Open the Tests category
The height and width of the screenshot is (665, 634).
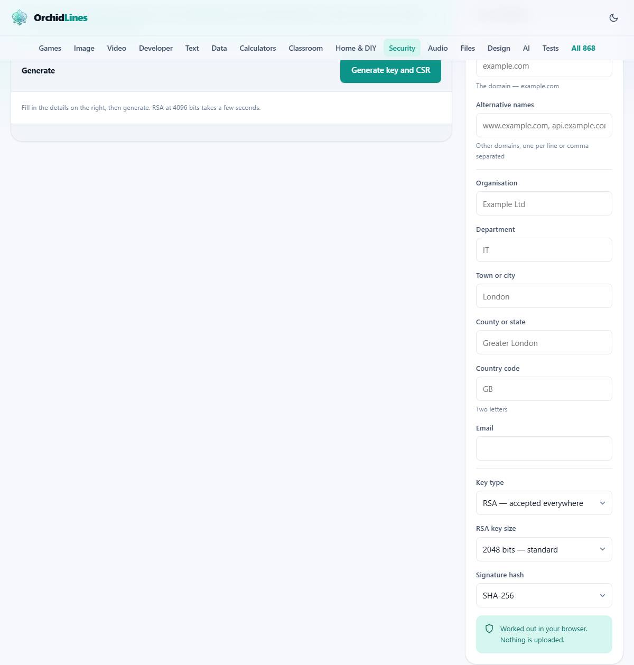[551, 48]
